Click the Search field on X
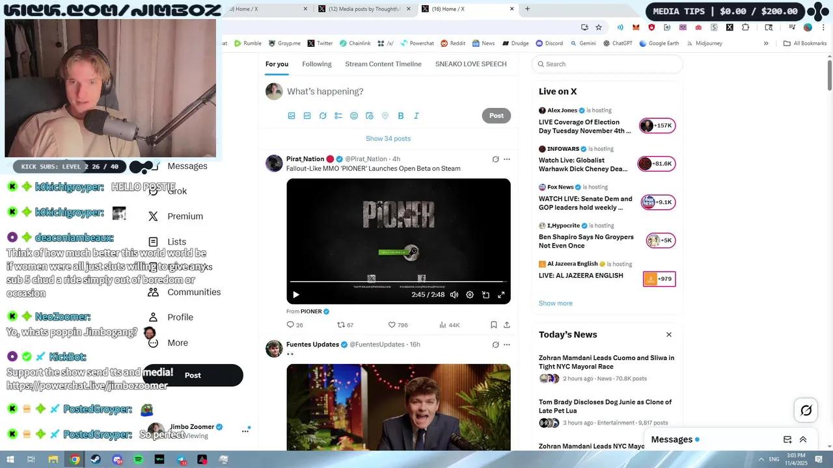 607,64
